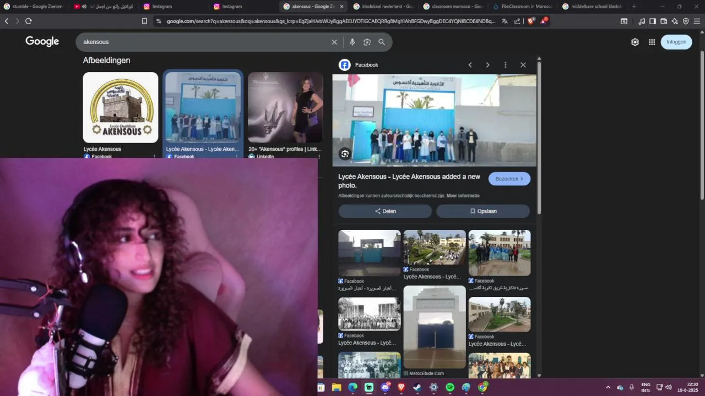Open options for Lycée Akensous logo result
The image size is (705, 396).
point(154,157)
